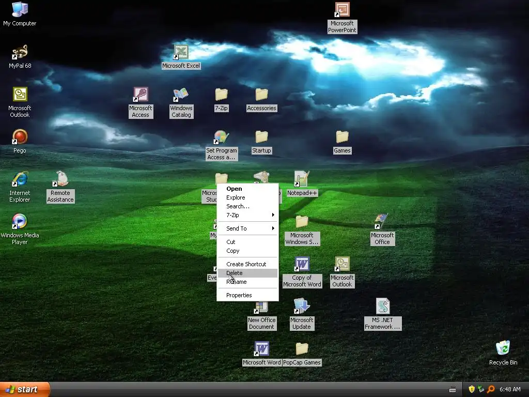Screen dimensions: 529x397
Task: Select the 7-Zip folder icon
Action: click(221, 99)
